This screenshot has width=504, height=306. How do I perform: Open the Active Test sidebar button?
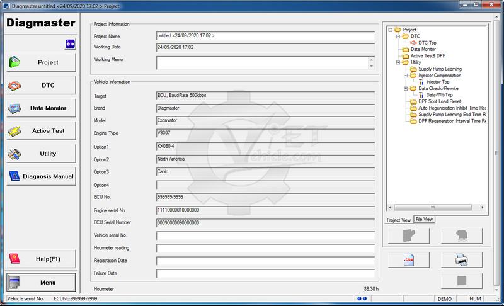[41, 131]
